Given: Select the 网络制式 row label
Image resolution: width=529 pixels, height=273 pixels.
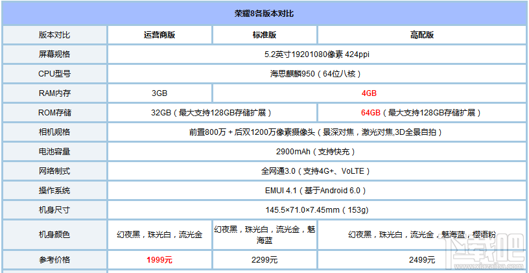Looking at the screenshot, I should click(54, 171).
